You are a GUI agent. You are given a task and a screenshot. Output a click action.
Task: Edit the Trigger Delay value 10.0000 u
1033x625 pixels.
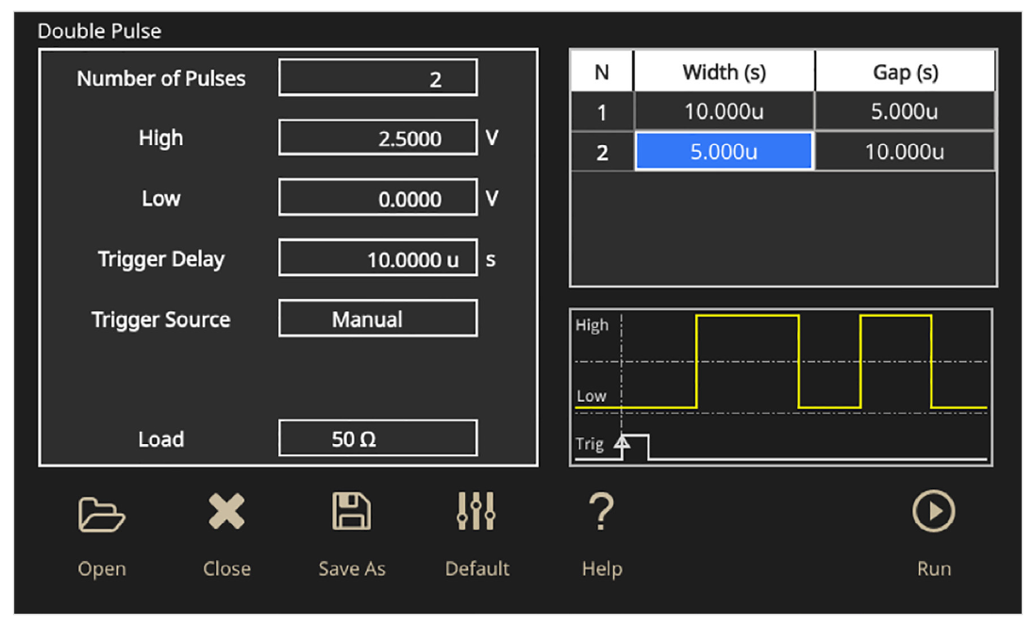[378, 258]
